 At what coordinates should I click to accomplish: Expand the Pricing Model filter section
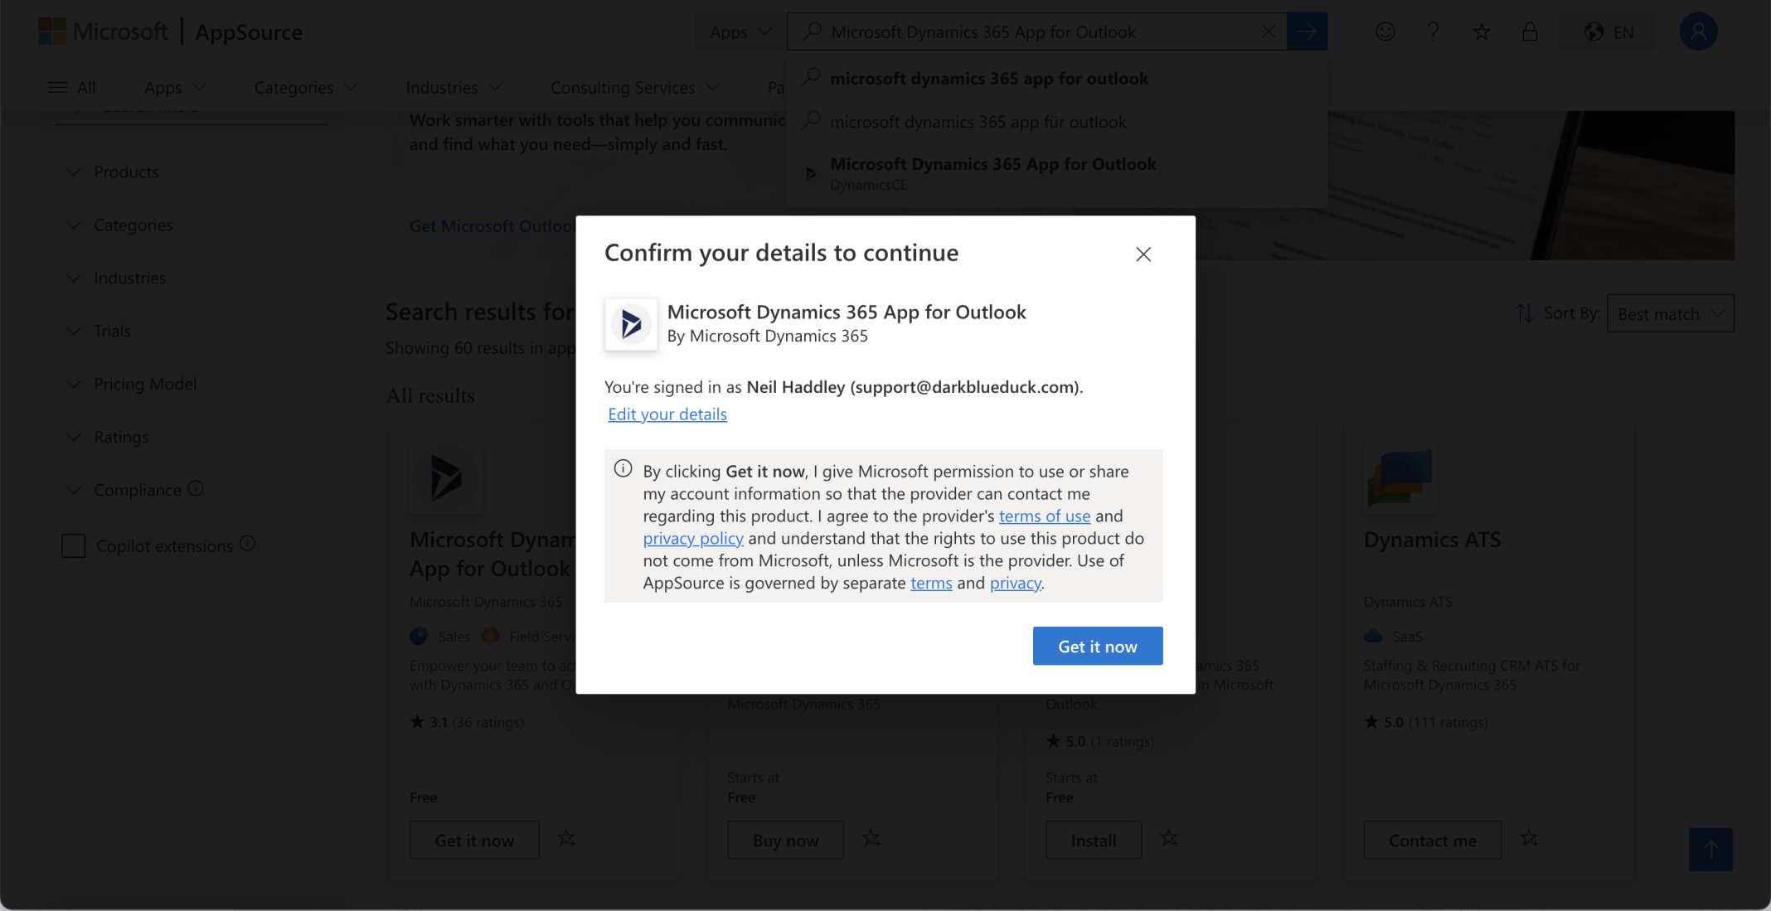click(x=143, y=384)
